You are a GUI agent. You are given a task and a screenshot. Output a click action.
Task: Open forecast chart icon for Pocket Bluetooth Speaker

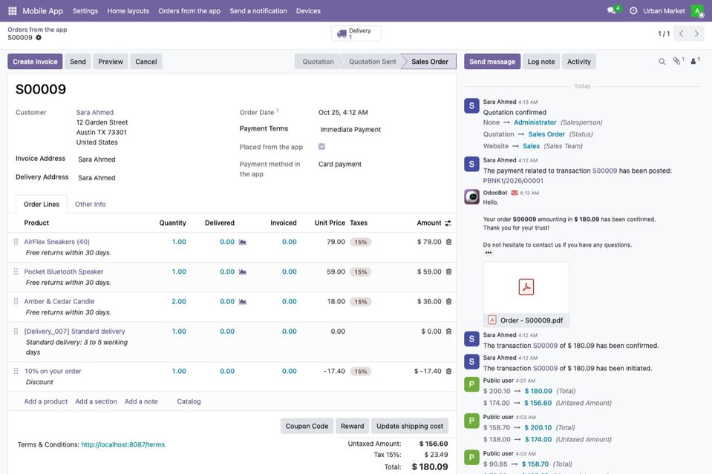pos(243,271)
